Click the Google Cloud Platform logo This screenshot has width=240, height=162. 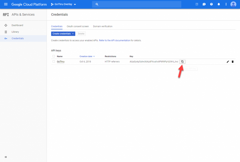tap(29, 4)
